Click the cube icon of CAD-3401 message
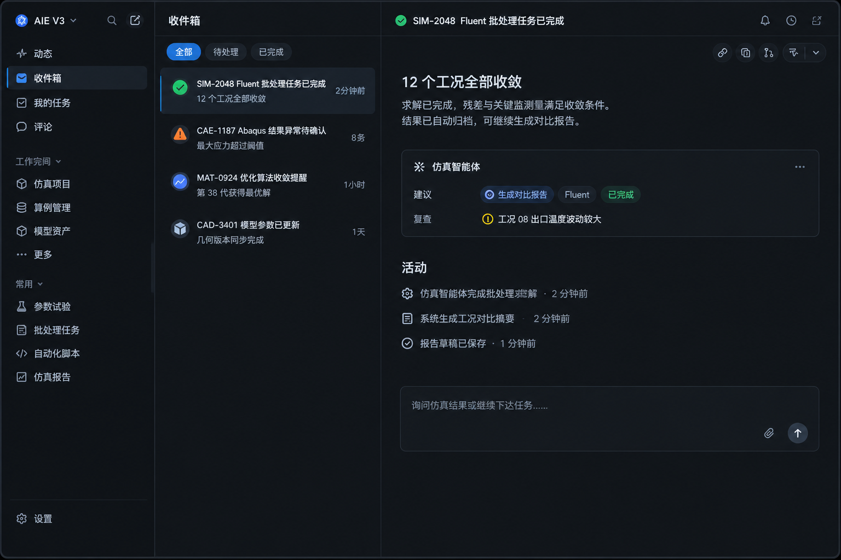 (x=180, y=229)
